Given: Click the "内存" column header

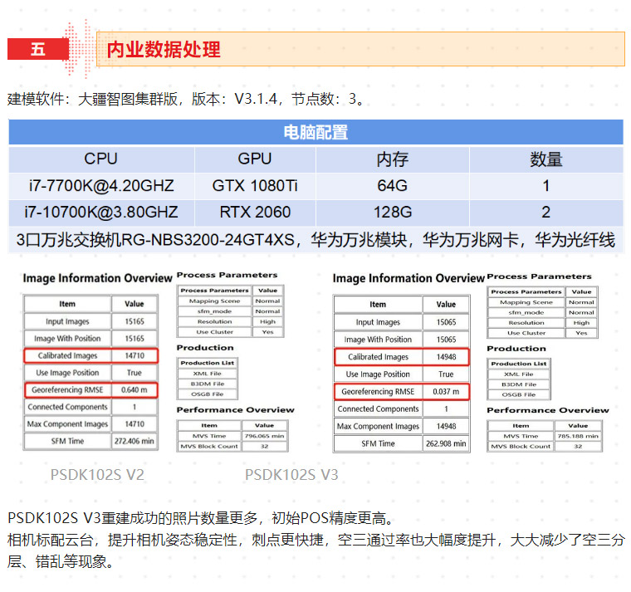Looking at the screenshot, I should (x=392, y=159).
